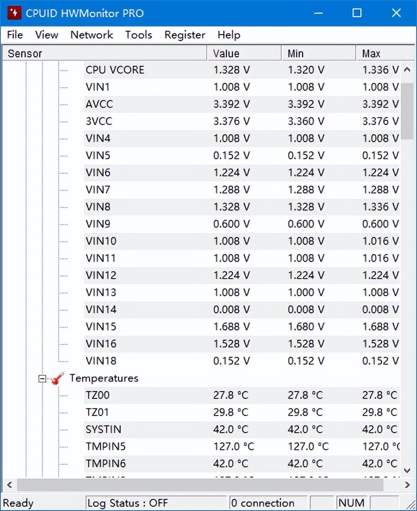Select the SYSTIN temperature row
Viewport: 417px width, 511px height.
click(x=103, y=429)
